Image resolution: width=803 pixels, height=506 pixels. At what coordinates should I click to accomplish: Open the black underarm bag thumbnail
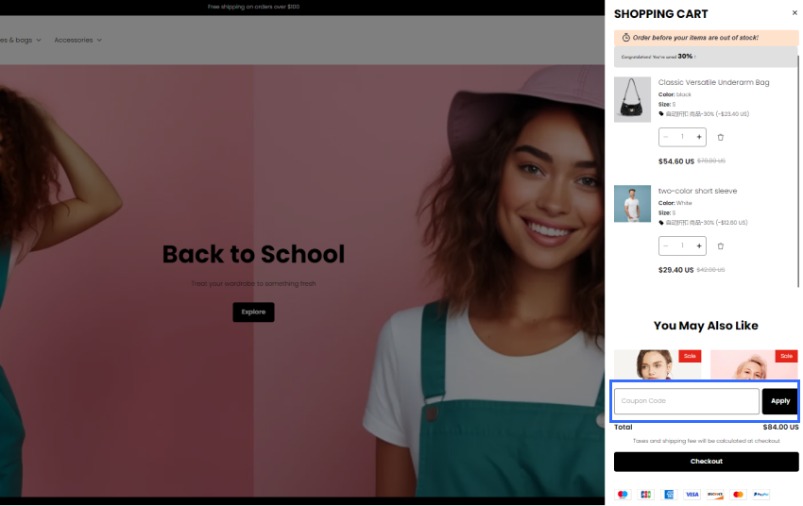(x=632, y=99)
